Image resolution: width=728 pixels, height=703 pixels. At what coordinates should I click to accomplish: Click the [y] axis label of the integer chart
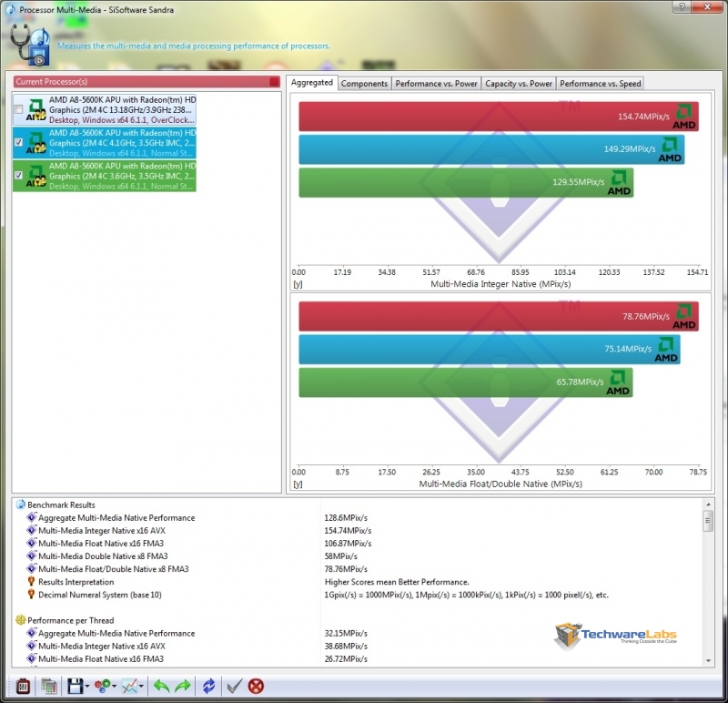point(298,284)
